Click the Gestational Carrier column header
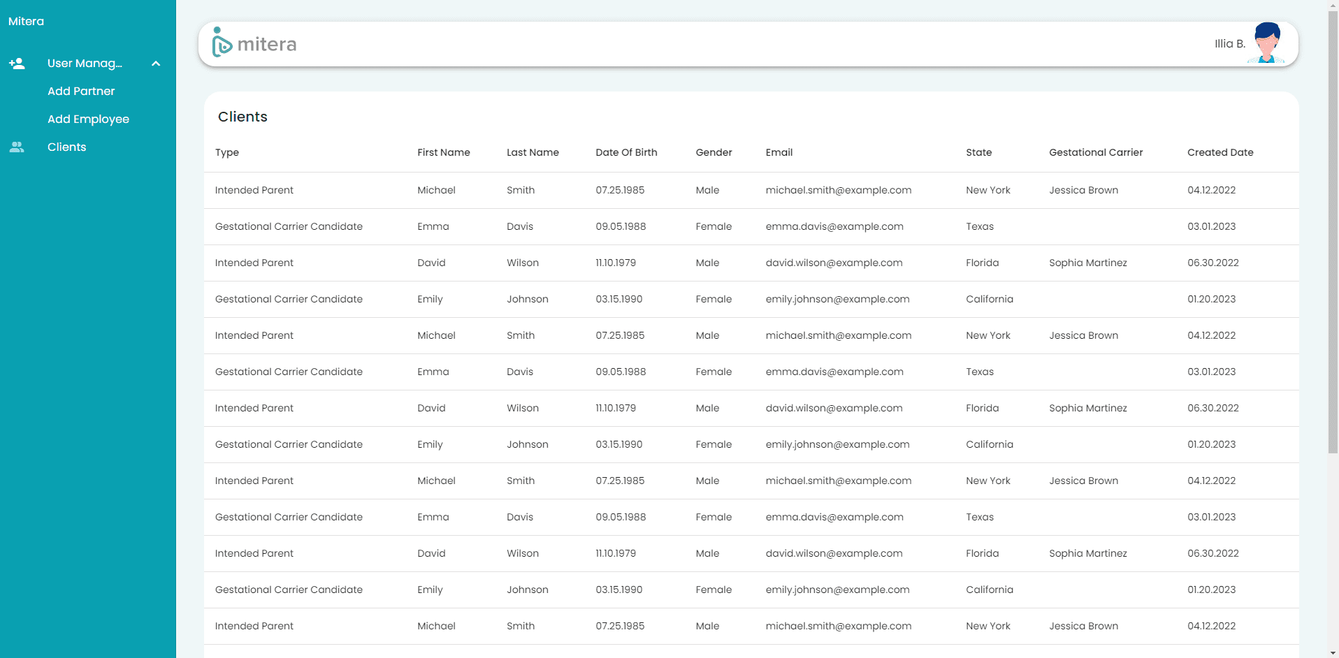Viewport: 1339px width, 658px height. coord(1095,152)
